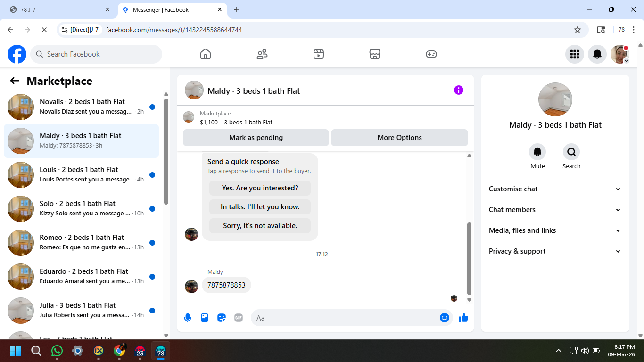Open the Gaming controller icon
Viewport: 644px width, 362px height.
[x=431, y=54]
